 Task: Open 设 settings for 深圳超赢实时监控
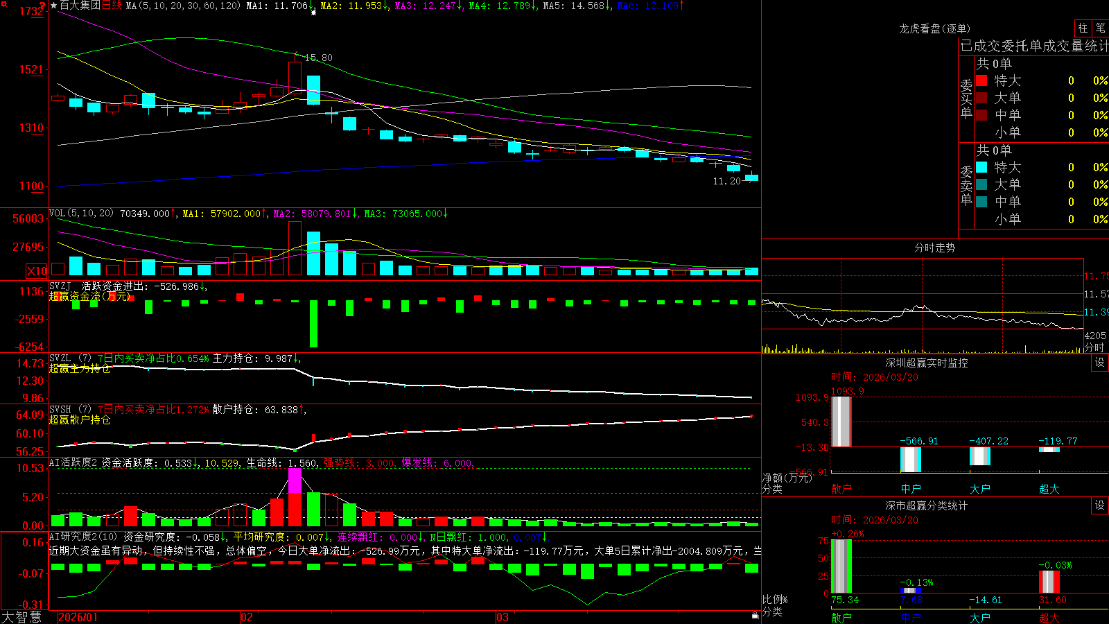click(1100, 363)
